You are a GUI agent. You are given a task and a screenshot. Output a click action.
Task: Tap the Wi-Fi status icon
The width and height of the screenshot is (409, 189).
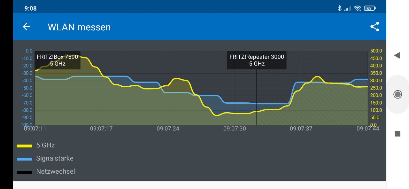[x=358, y=8]
